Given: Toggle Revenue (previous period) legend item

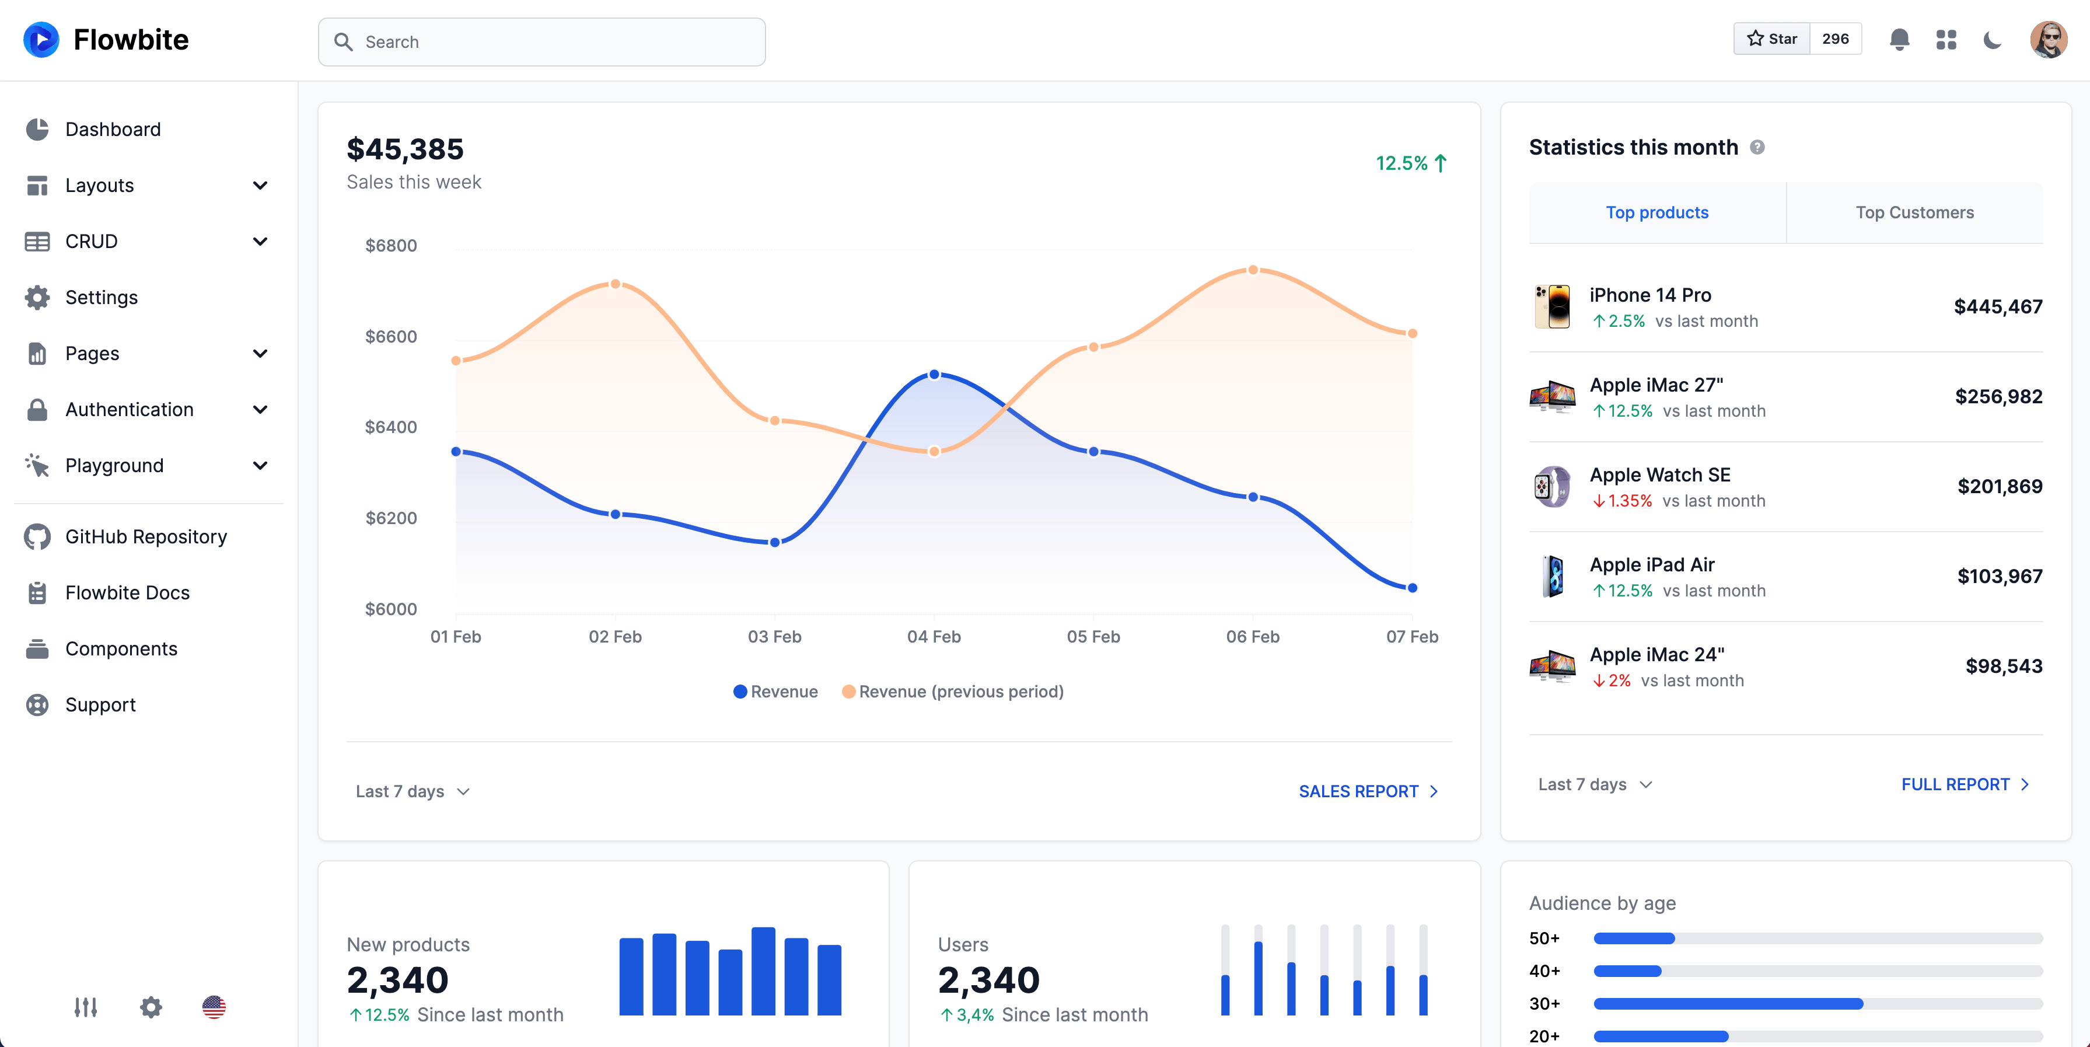Looking at the screenshot, I should point(952,692).
